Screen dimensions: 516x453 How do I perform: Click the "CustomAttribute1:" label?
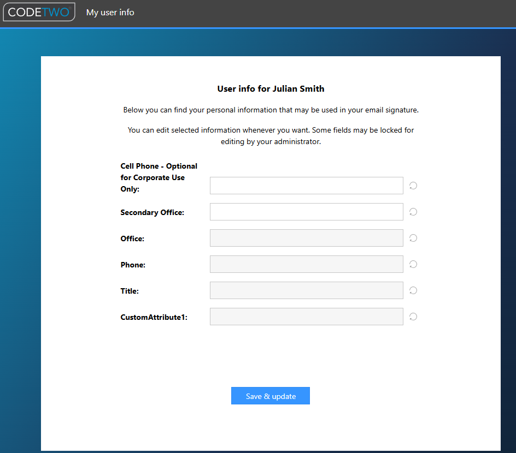click(x=154, y=317)
